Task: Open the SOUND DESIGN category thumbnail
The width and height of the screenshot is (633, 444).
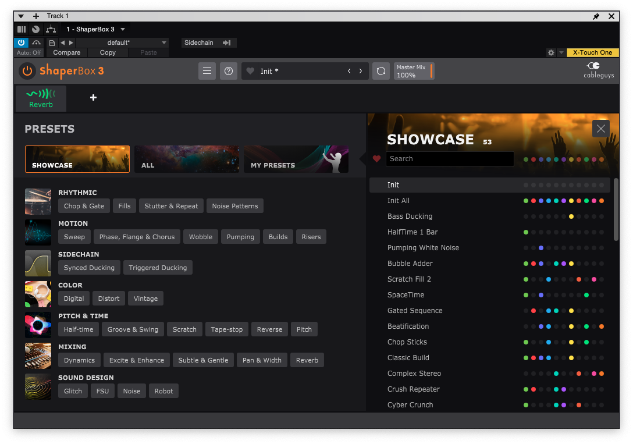Action: 38,387
